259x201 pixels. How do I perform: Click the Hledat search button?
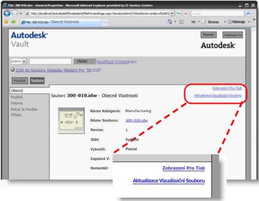[84, 61]
